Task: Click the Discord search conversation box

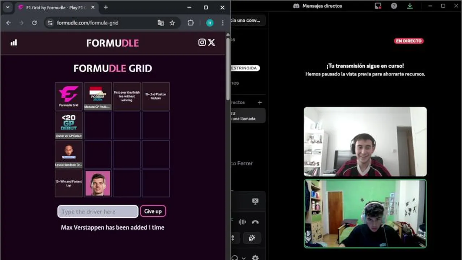Action: tap(248, 21)
